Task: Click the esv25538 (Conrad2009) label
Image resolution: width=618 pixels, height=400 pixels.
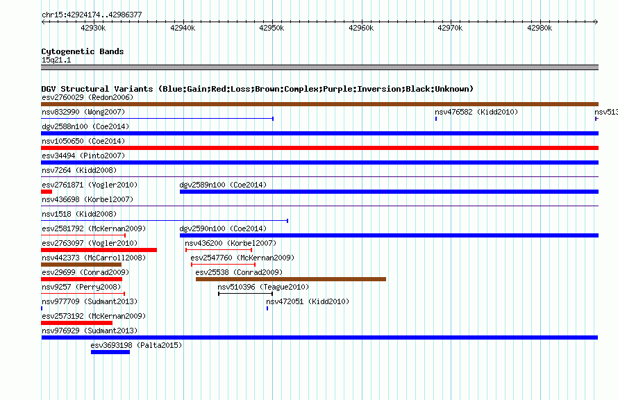Action: click(x=239, y=272)
